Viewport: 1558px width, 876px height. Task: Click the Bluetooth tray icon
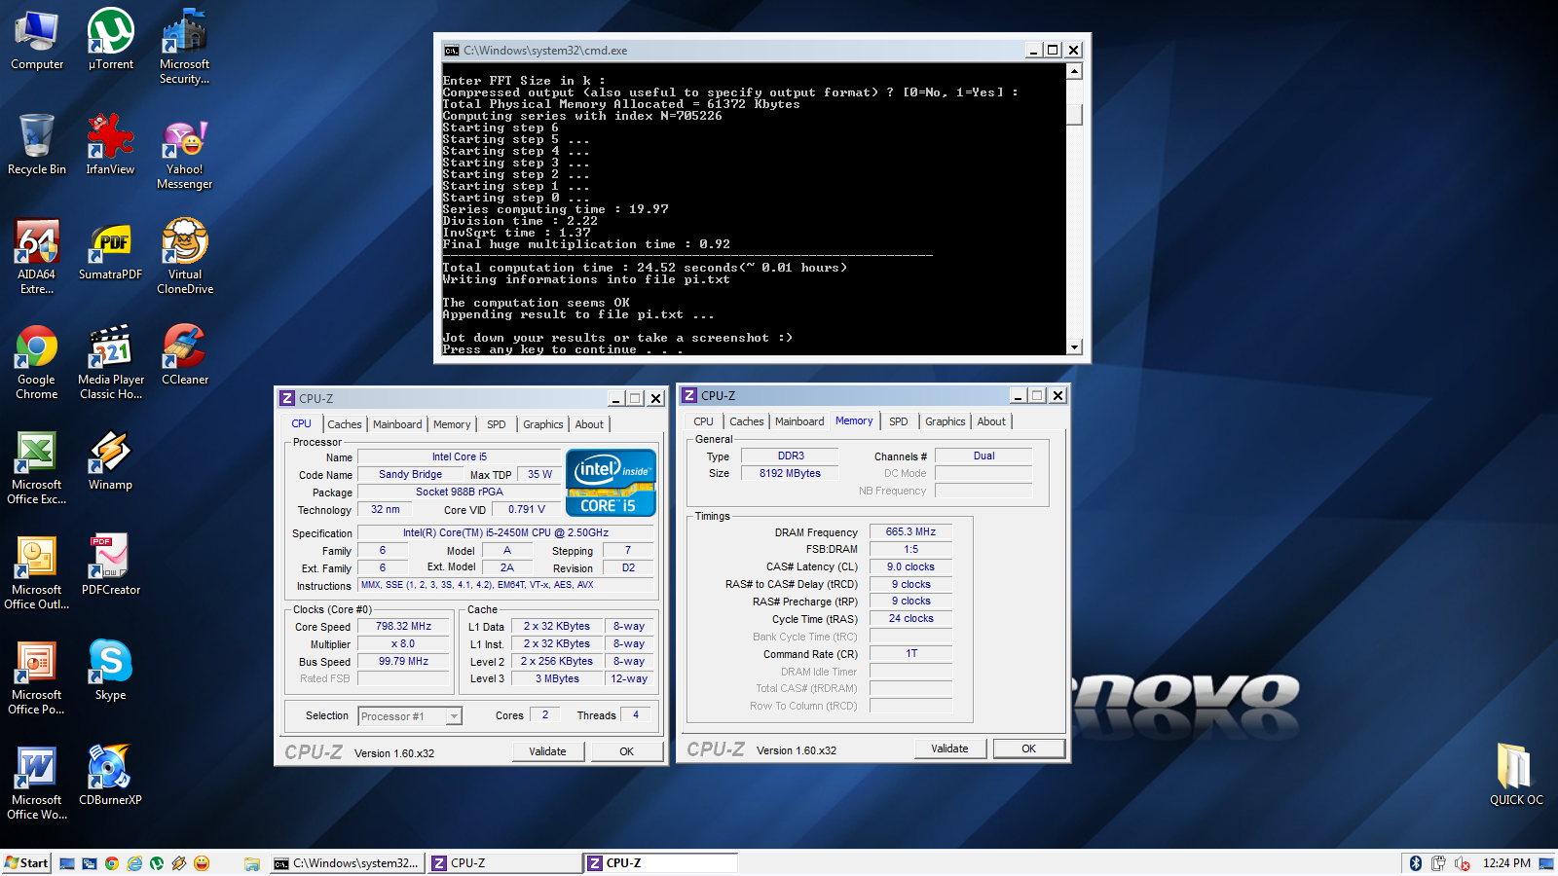1415,863
